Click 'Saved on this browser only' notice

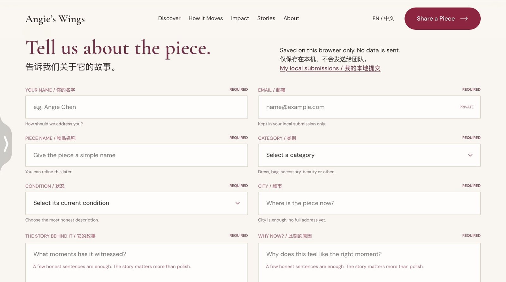pos(340,50)
